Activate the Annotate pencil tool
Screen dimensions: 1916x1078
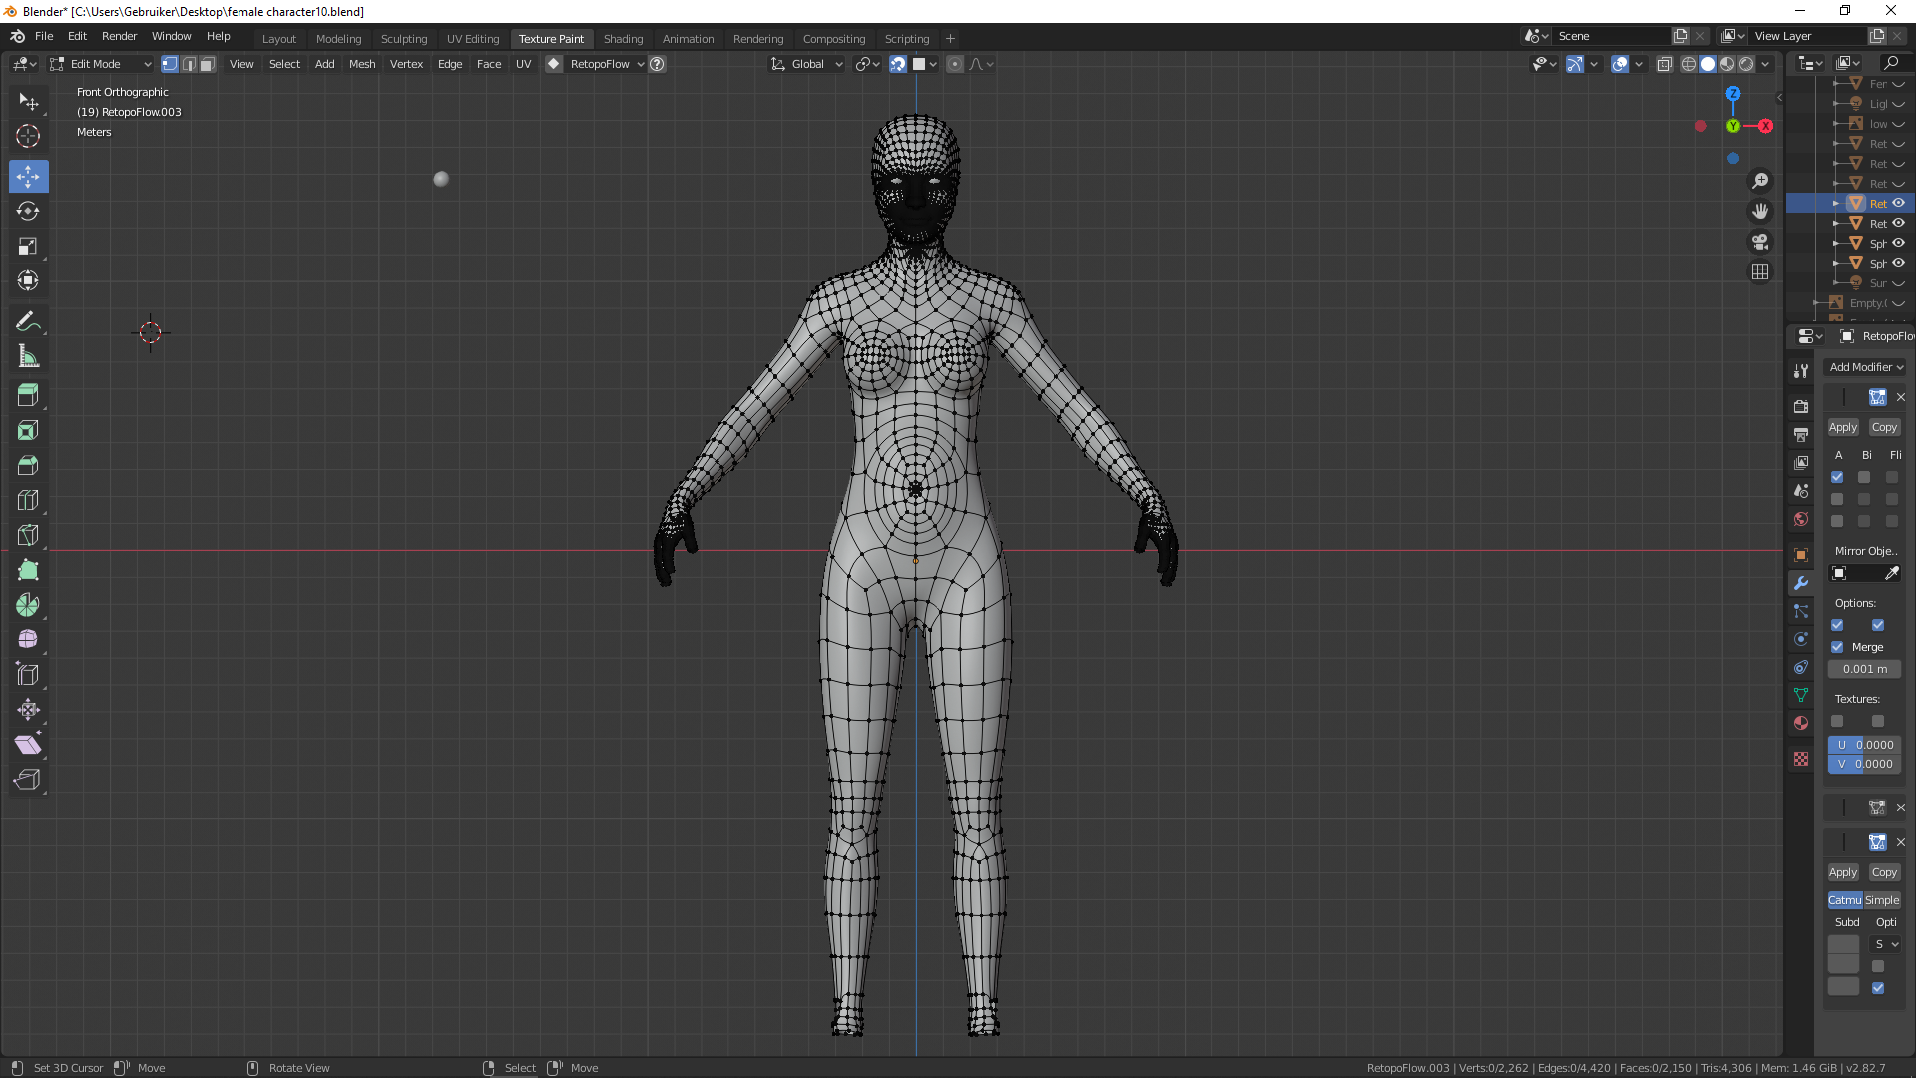[28, 322]
